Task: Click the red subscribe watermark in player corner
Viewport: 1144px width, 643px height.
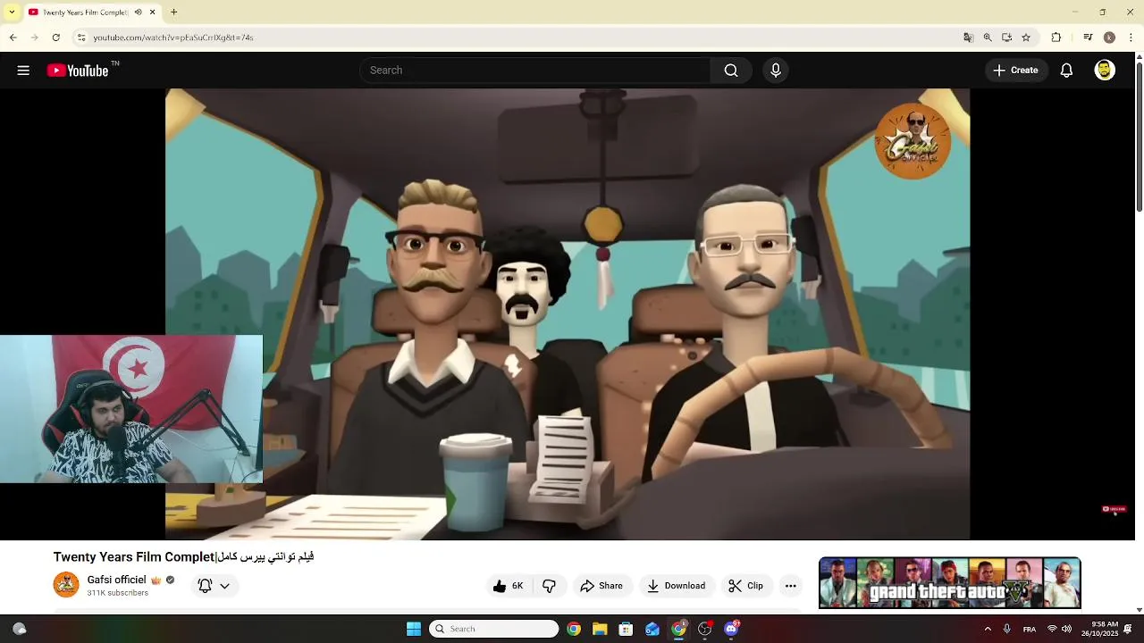Action: (1114, 509)
